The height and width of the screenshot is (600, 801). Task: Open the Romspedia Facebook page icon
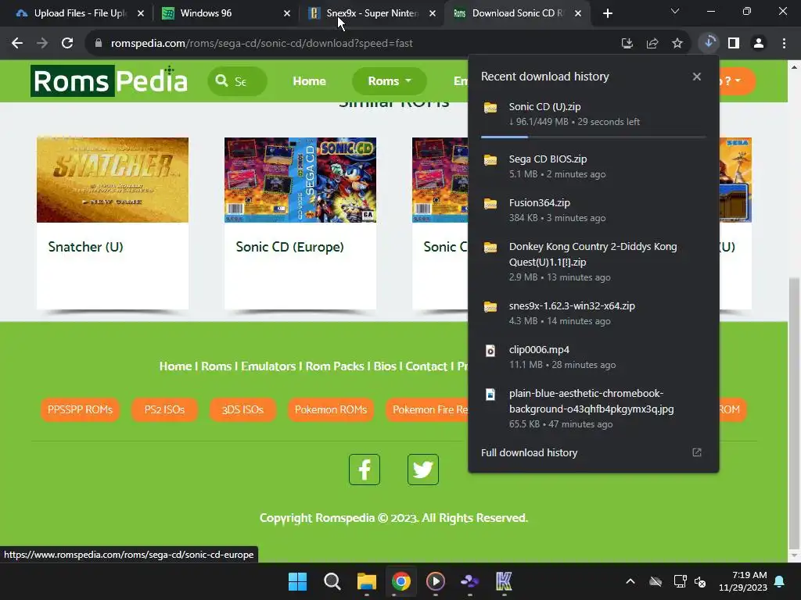click(365, 470)
